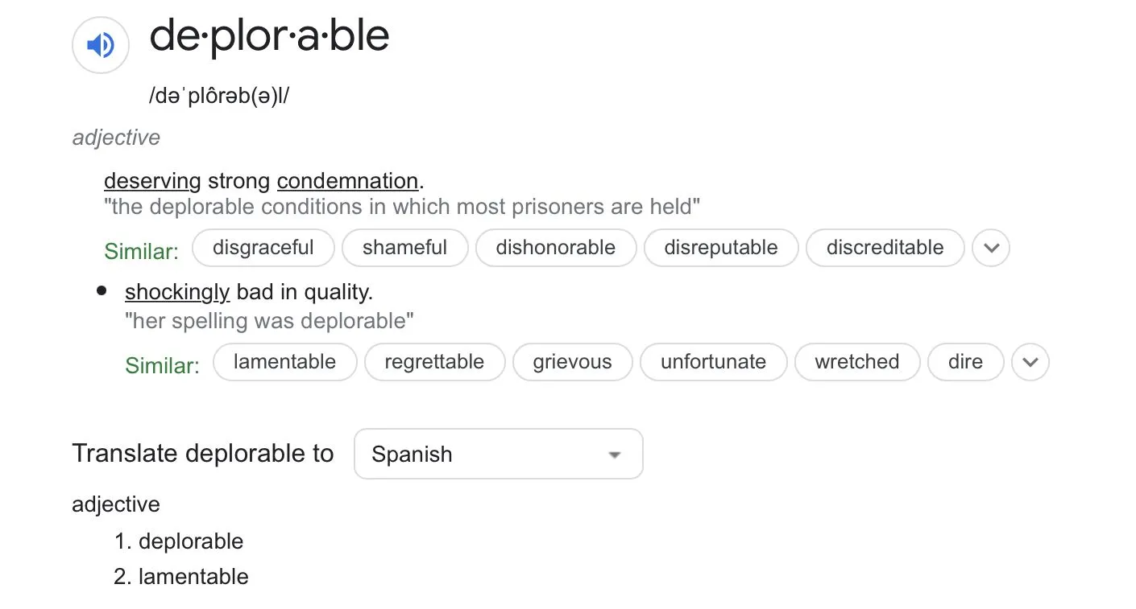Follow the 'deserving' definition link

pos(152,180)
